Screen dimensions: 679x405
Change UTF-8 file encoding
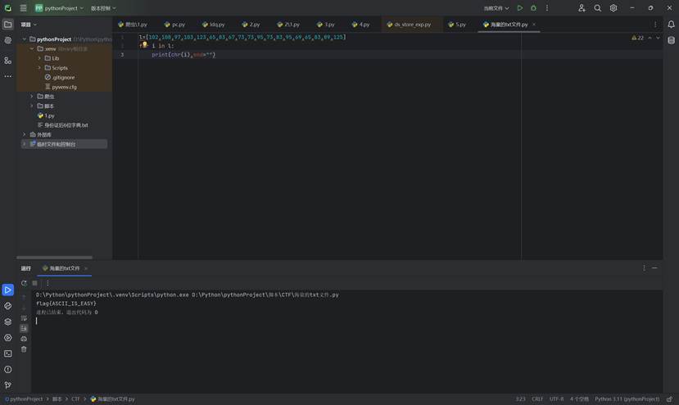tap(556, 399)
